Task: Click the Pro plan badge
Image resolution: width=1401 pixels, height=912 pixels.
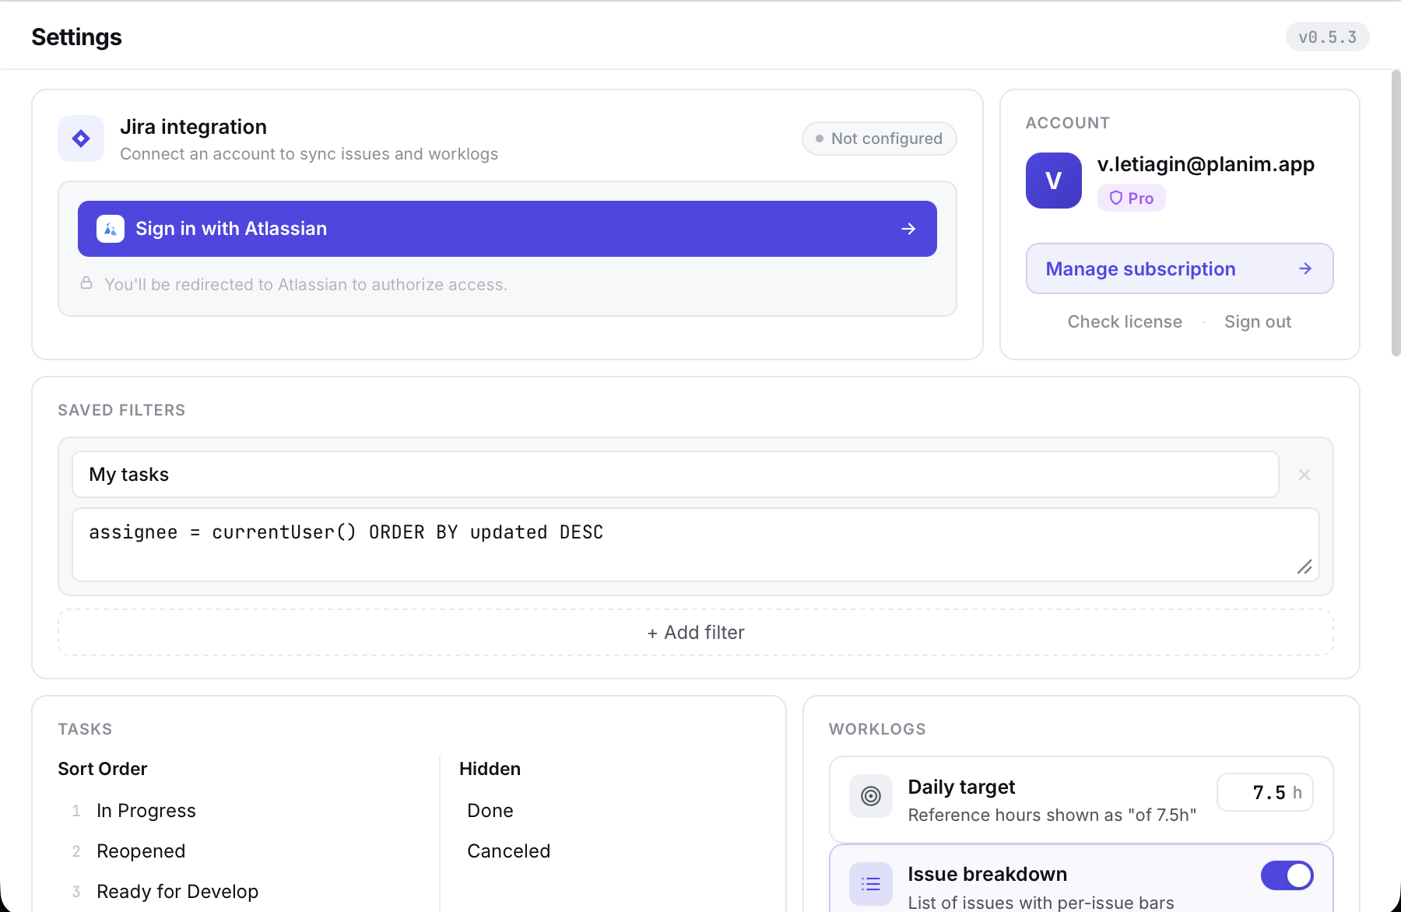Action: 1132,198
